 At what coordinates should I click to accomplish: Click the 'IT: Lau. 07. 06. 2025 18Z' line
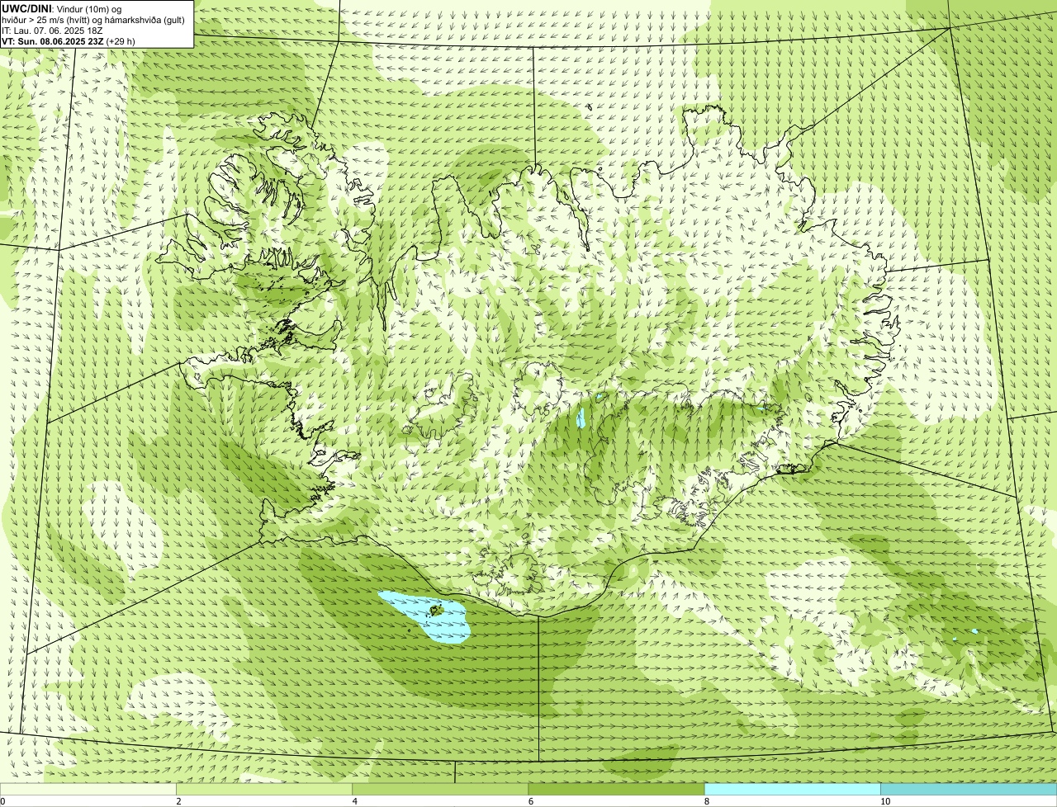[x=52, y=31]
